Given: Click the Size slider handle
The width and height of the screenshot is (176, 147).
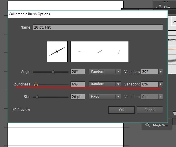Looking at the screenshot, I should (37, 97).
